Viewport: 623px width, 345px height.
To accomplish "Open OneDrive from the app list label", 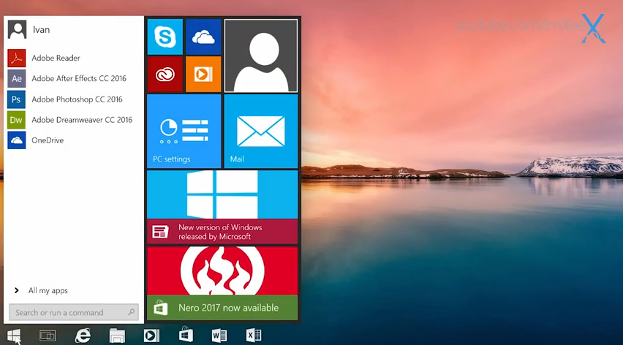I will [48, 140].
